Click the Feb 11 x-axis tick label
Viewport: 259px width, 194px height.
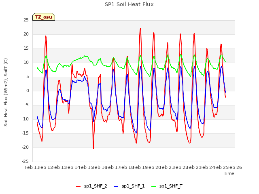[32, 168]
